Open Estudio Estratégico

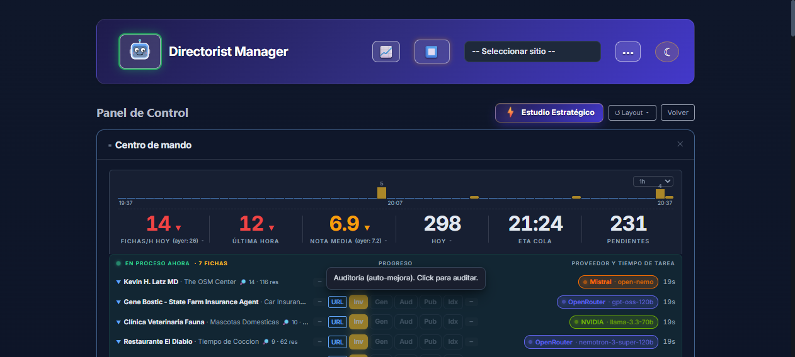click(549, 113)
